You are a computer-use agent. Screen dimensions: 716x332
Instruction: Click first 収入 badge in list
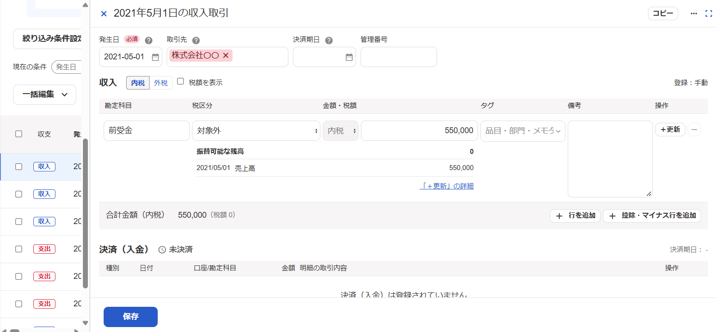pyautogui.click(x=44, y=167)
